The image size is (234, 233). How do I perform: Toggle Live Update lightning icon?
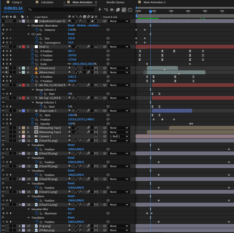pos(100,10)
